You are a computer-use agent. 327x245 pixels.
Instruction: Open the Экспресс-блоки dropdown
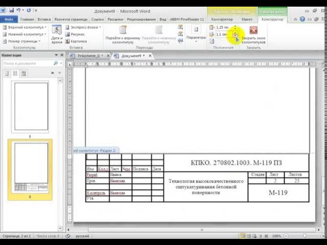83,27
